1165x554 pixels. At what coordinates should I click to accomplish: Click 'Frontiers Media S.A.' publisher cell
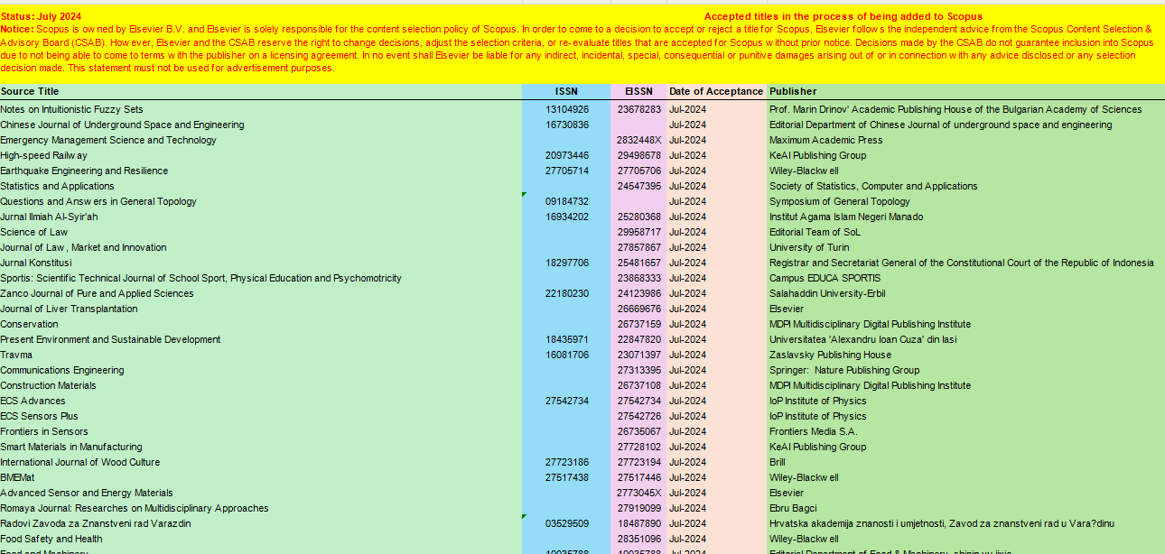[x=965, y=431]
